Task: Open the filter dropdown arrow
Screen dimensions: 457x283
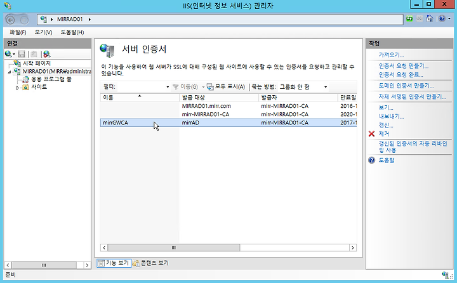Action: (x=168, y=87)
